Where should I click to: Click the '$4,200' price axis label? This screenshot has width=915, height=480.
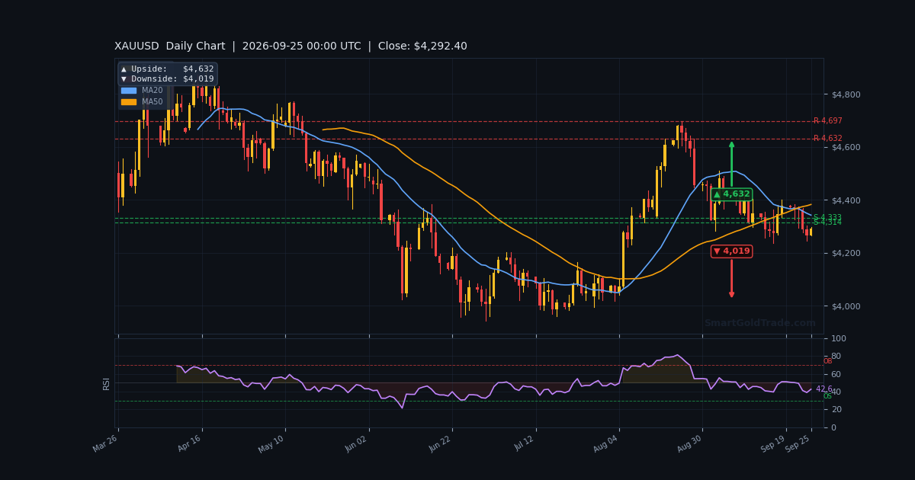[846, 253]
